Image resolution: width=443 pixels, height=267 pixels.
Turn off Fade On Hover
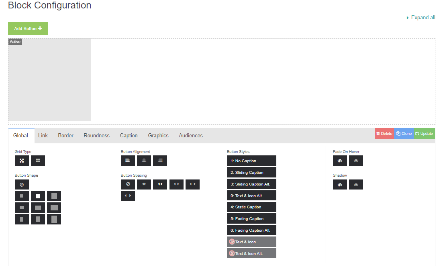click(x=340, y=160)
